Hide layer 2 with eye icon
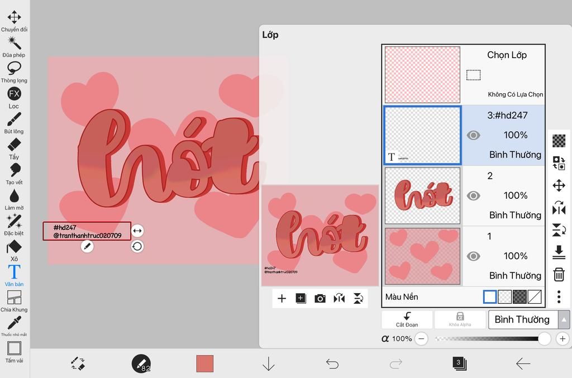 pos(473,196)
